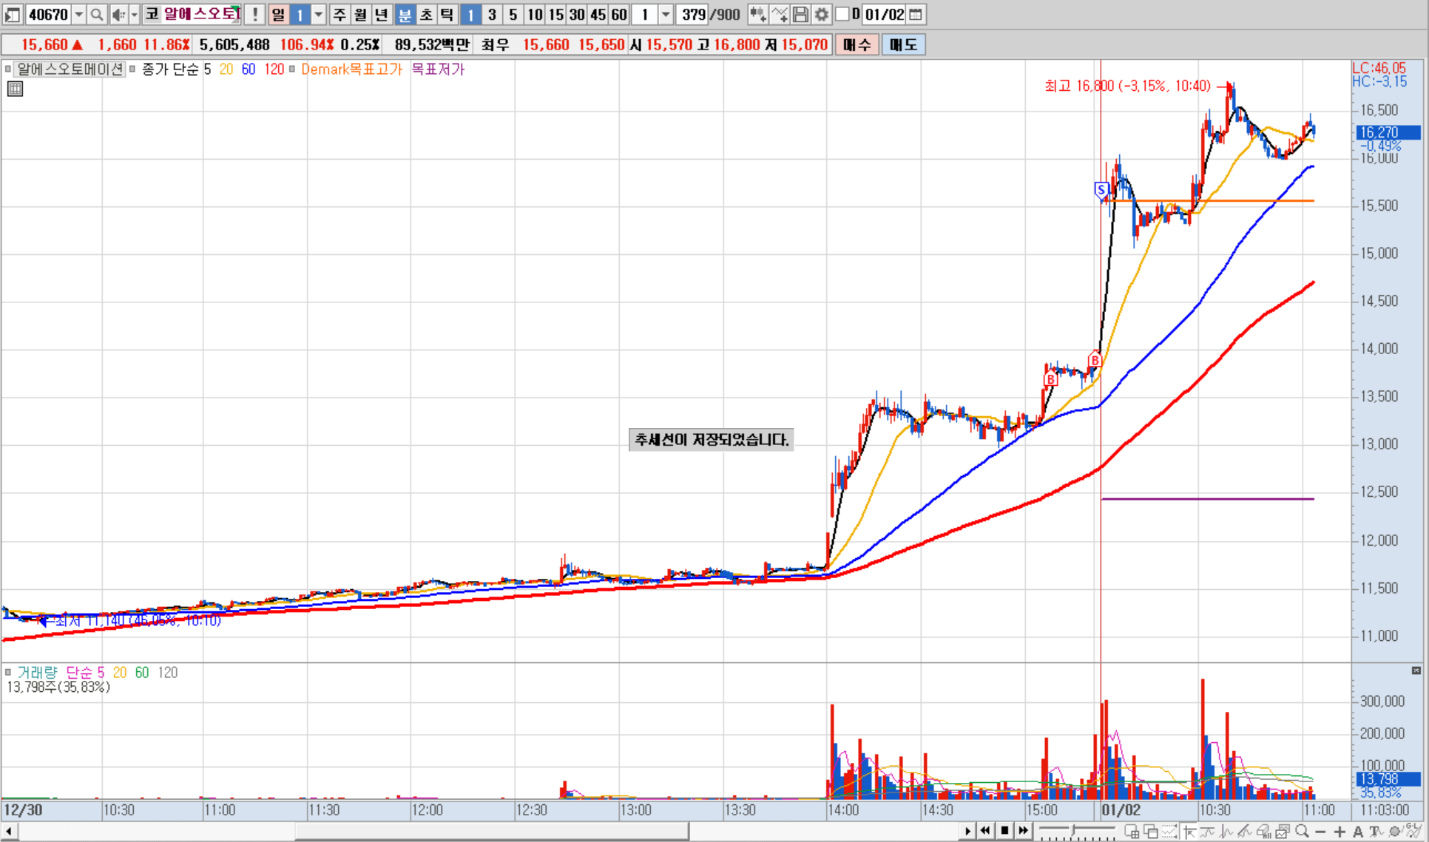Click the 매수 buy button

[x=857, y=44]
